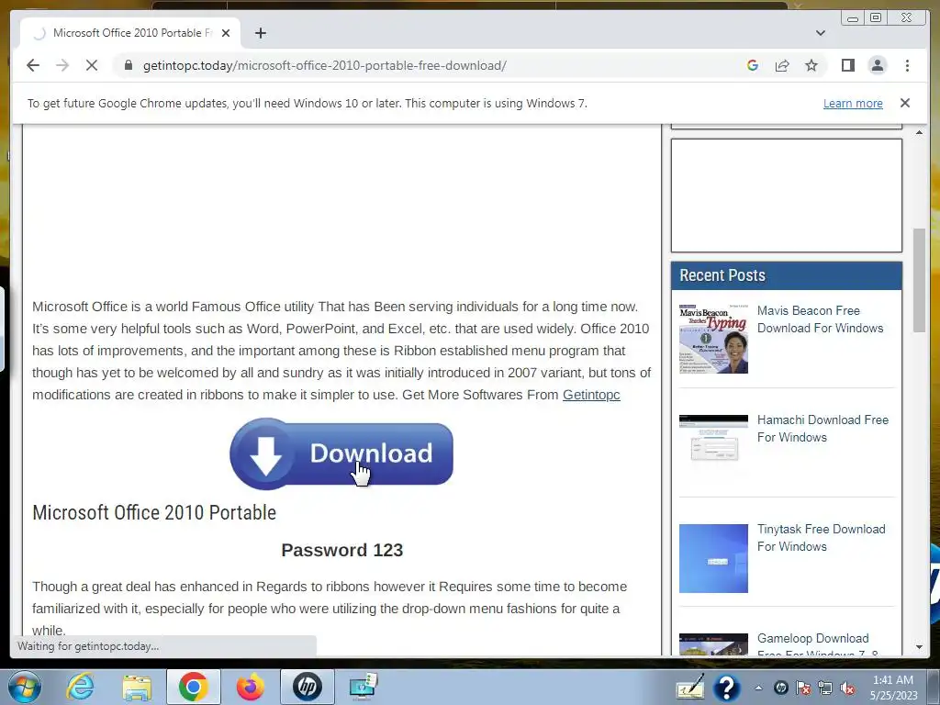The width and height of the screenshot is (940, 705).
Task: Open the Gameloop Download post link
Action: click(x=818, y=644)
